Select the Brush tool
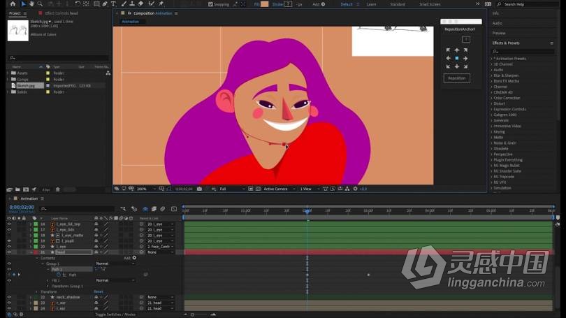Viewport: 566px width, 318px height. tap(124, 4)
